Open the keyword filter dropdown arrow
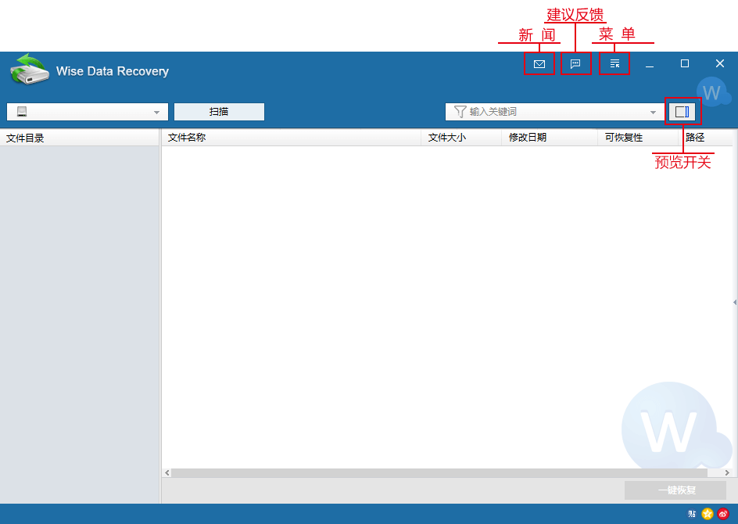 click(x=653, y=113)
